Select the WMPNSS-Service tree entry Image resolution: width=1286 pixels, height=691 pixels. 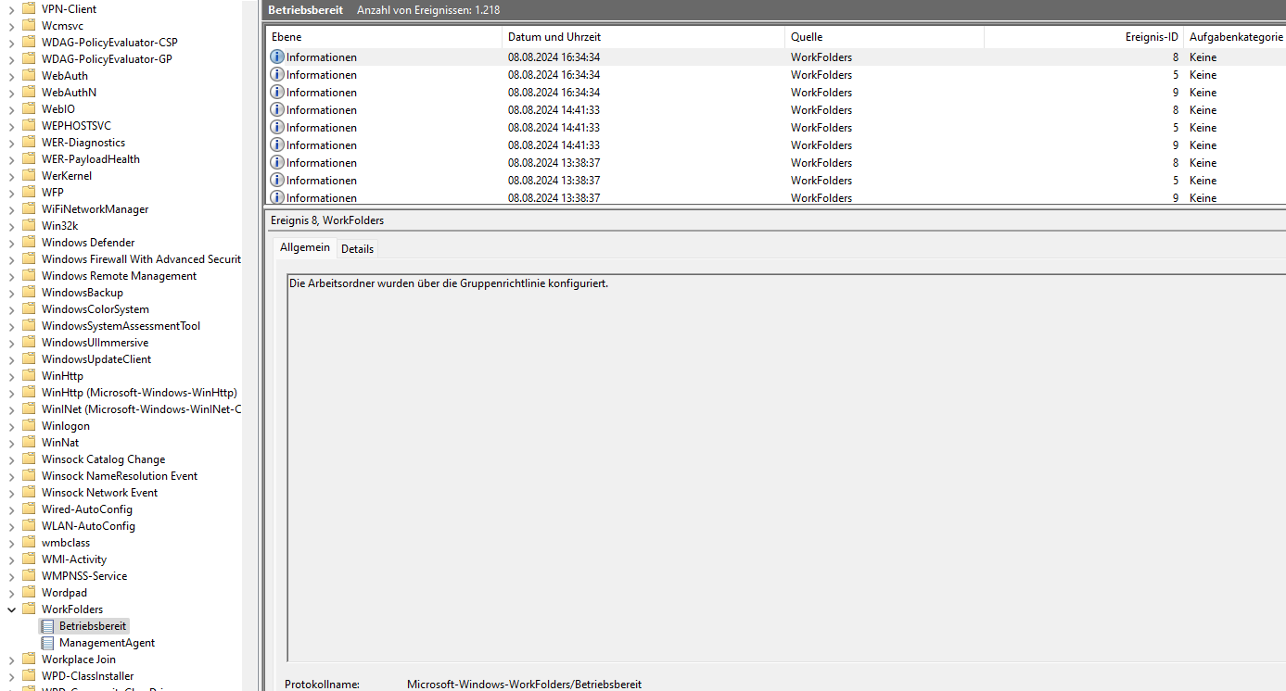(84, 576)
